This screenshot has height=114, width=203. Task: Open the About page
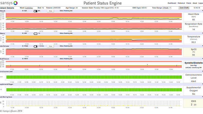pyautogui.click(x=195, y=3)
